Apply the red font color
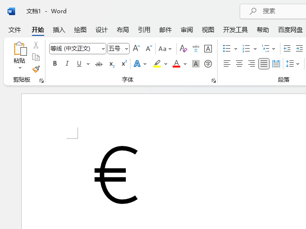The width and height of the screenshot is (306, 229). tap(176, 64)
